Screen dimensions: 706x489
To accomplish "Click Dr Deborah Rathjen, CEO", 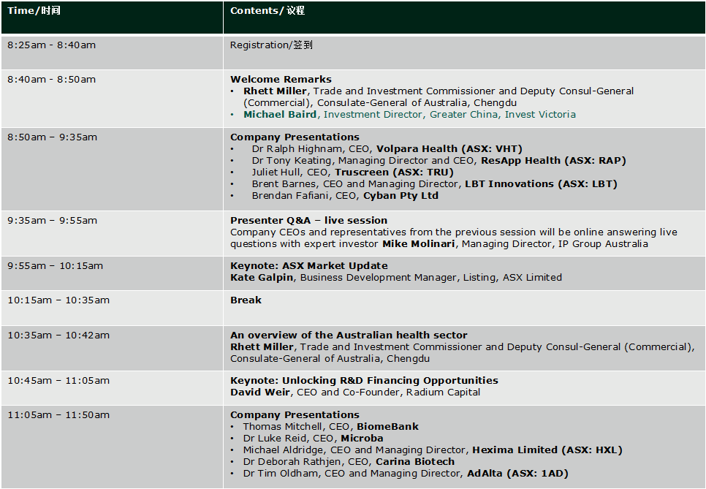I will 308,461.
